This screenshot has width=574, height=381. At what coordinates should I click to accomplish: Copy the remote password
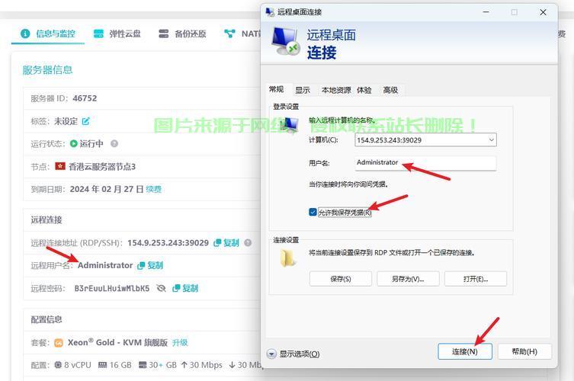tap(185, 288)
